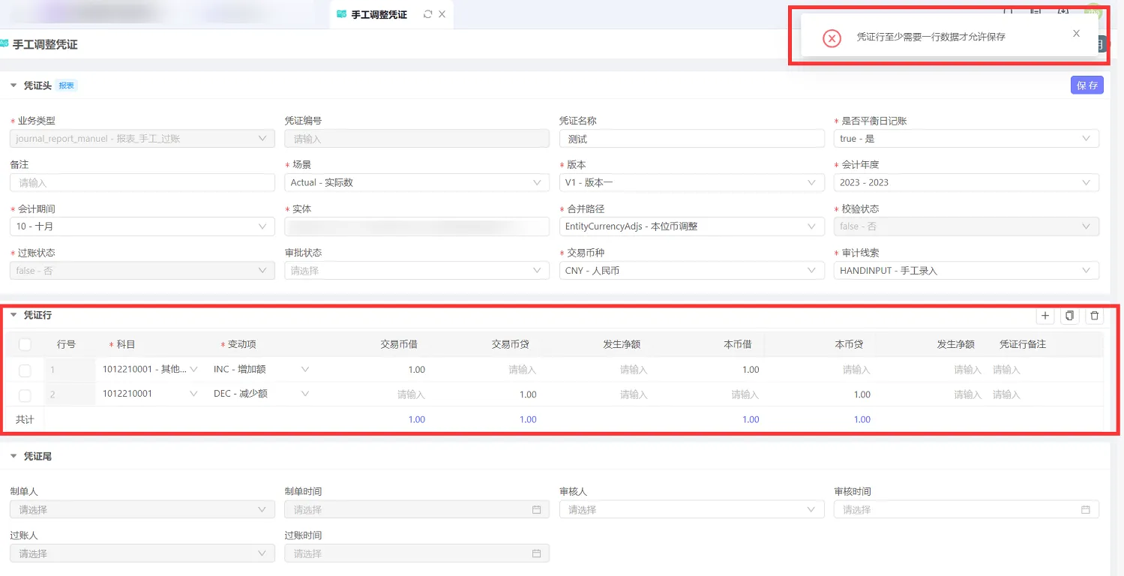Click the trash delete icon in 凭证行

click(x=1095, y=316)
